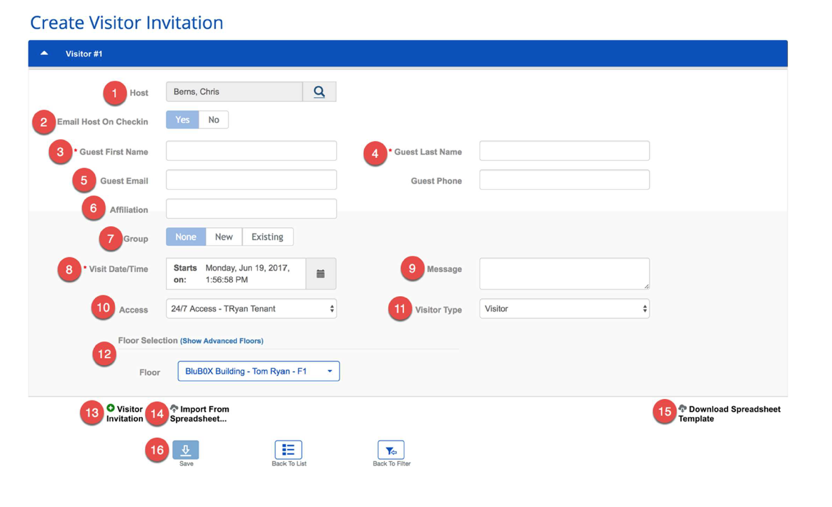Expand the Floor selection dropdown
Screen dimensions: 832x507
pyautogui.click(x=258, y=371)
